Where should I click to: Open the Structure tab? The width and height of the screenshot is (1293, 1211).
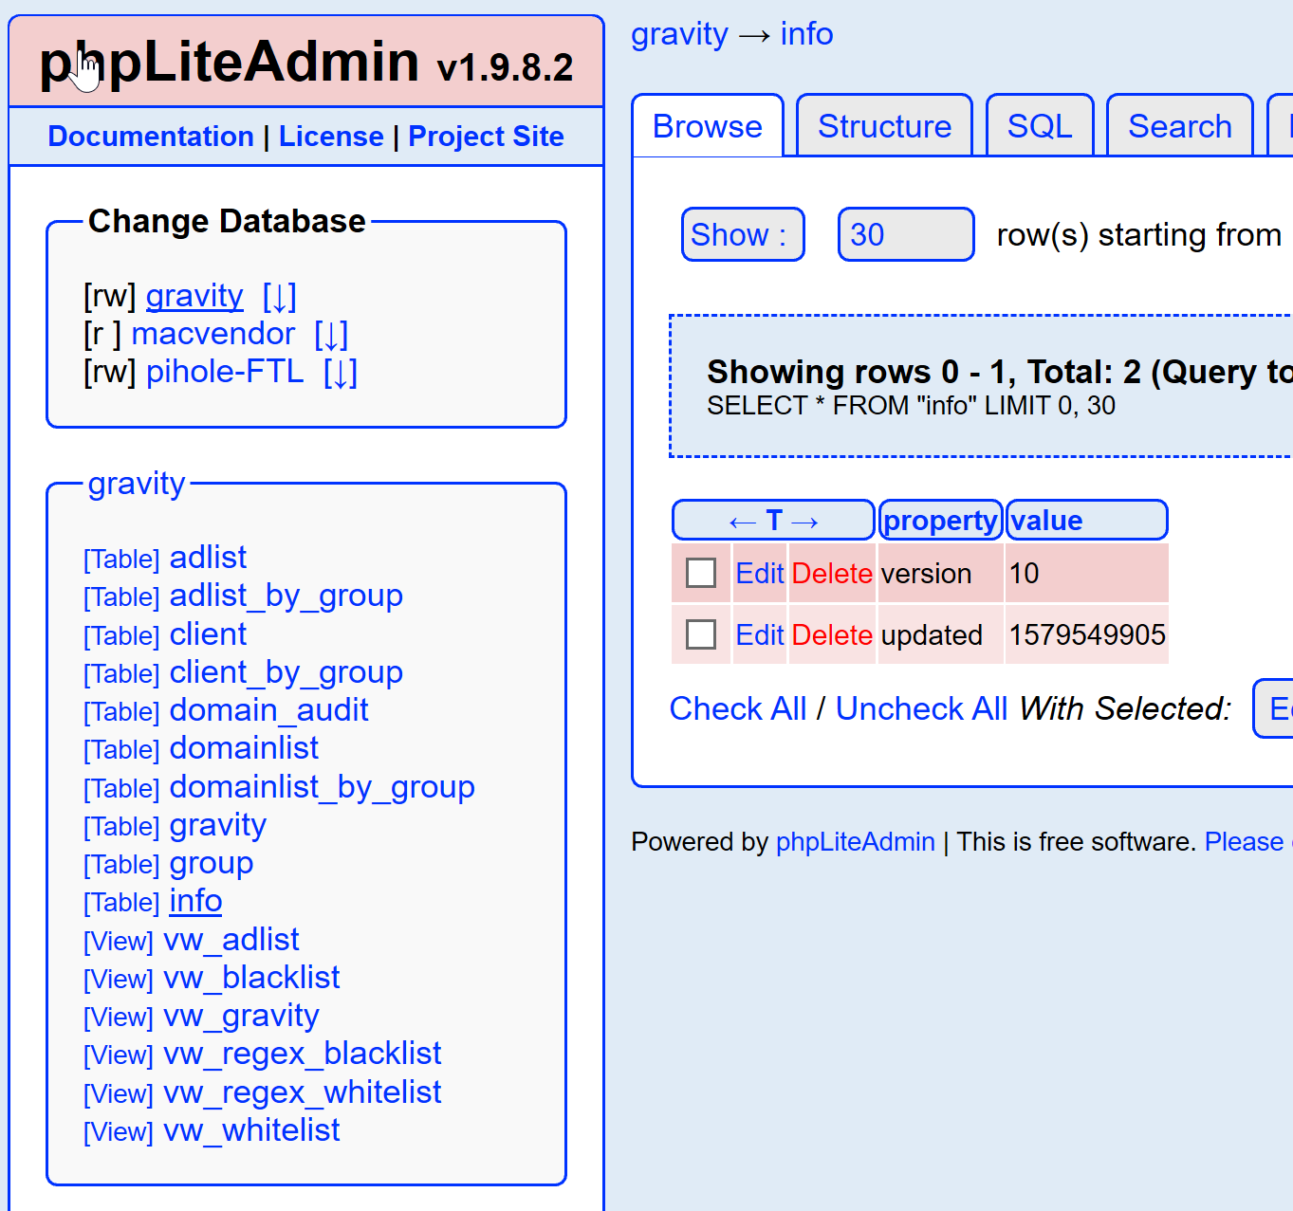coord(884,126)
